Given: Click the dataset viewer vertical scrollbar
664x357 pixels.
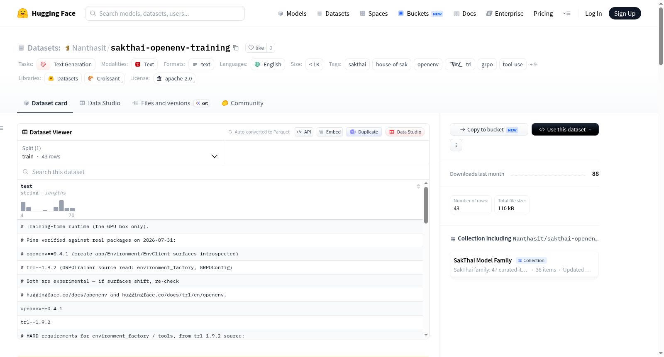Looking at the screenshot, I should click(426, 205).
